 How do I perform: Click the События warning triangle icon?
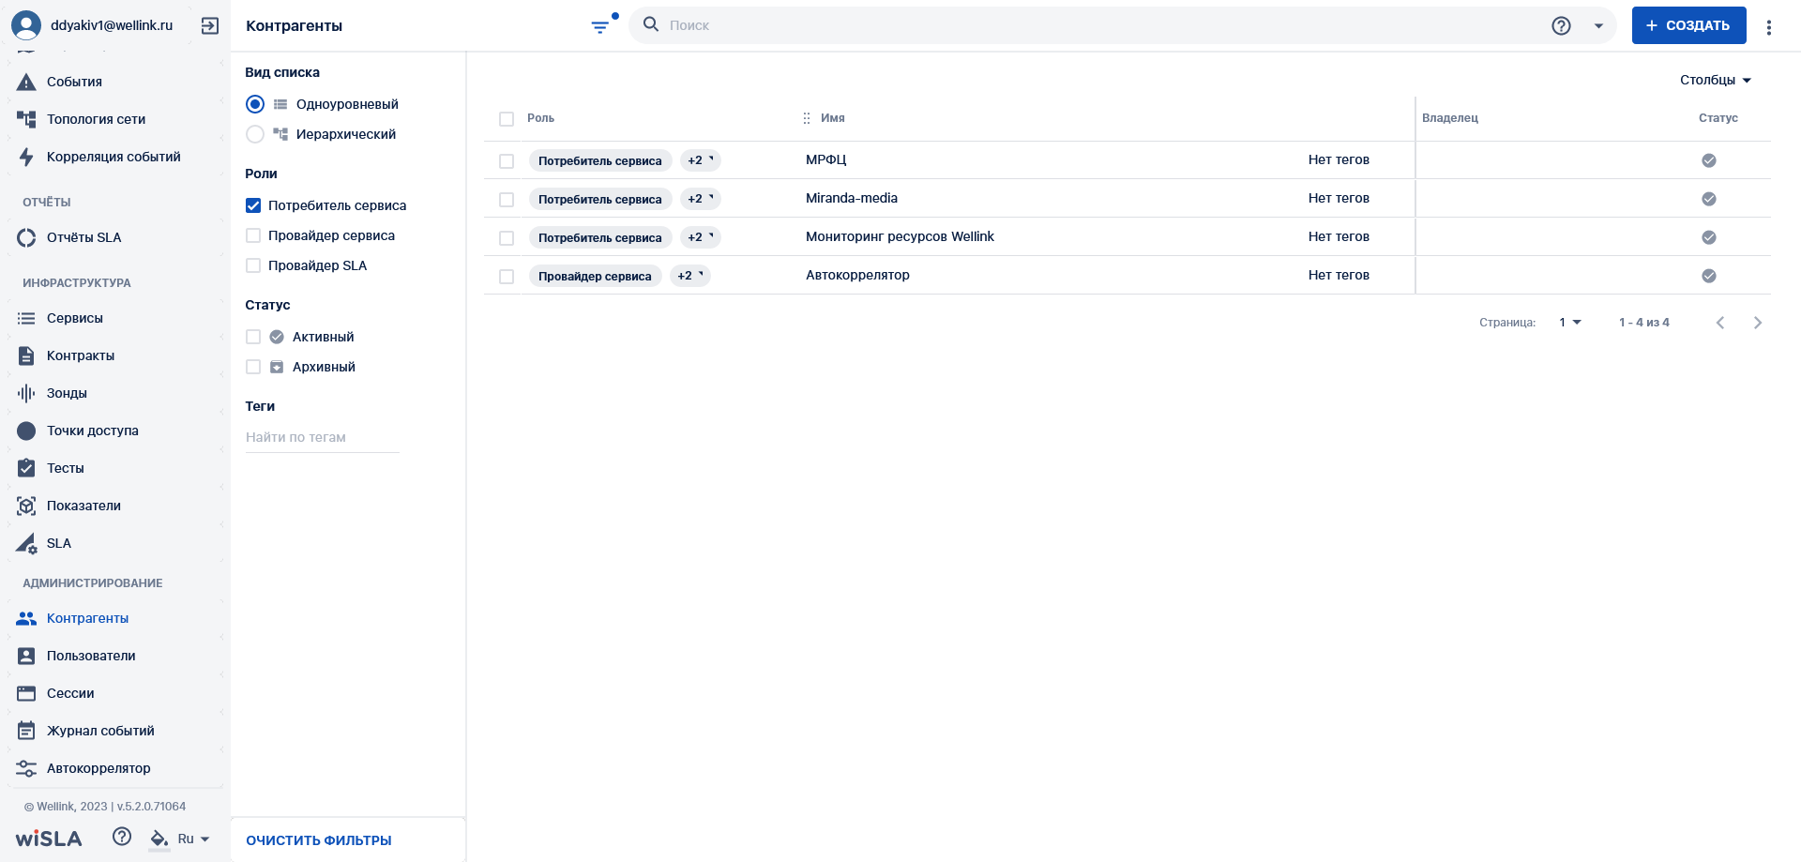(26, 82)
